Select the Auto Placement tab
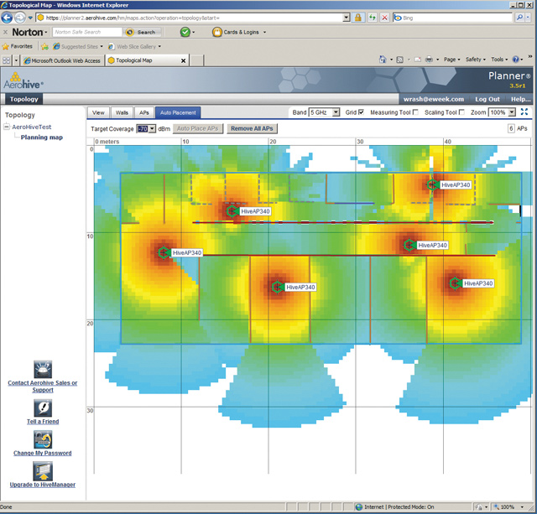Viewport: 537px width, 514px height. pos(178,112)
